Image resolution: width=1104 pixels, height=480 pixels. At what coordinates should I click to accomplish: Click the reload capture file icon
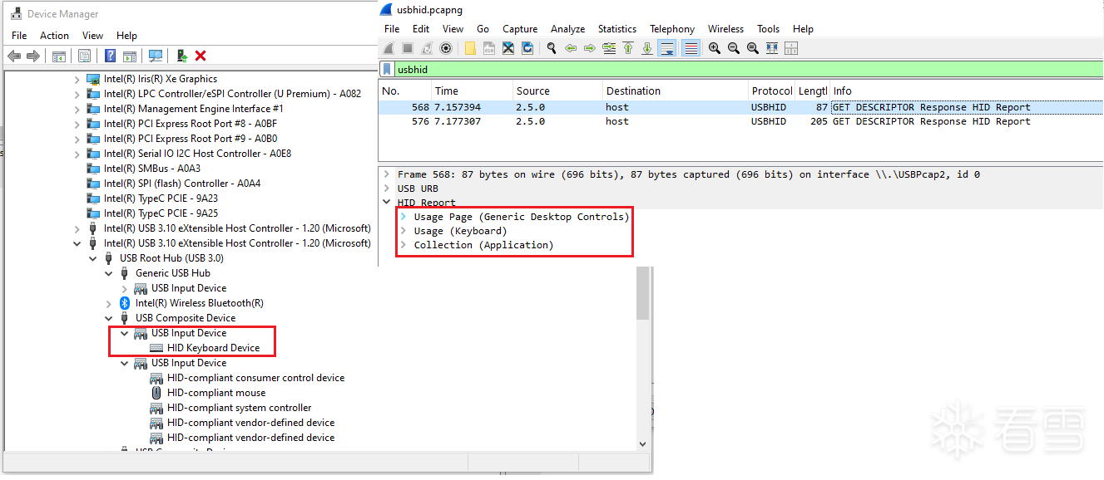coord(527,49)
